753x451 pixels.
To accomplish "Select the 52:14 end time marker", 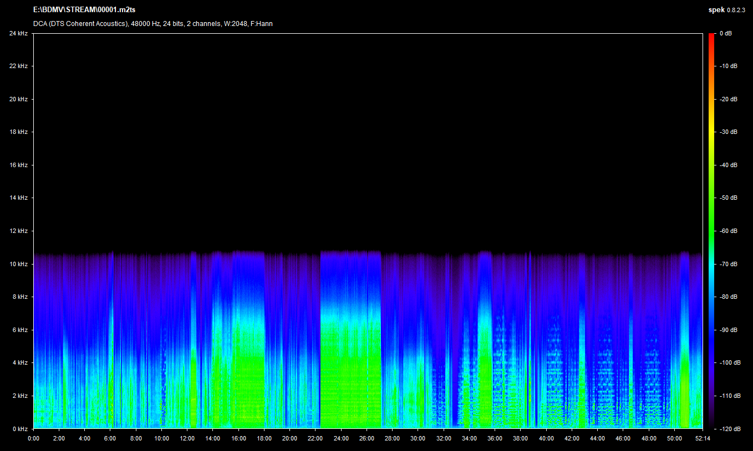I will pyautogui.click(x=702, y=438).
